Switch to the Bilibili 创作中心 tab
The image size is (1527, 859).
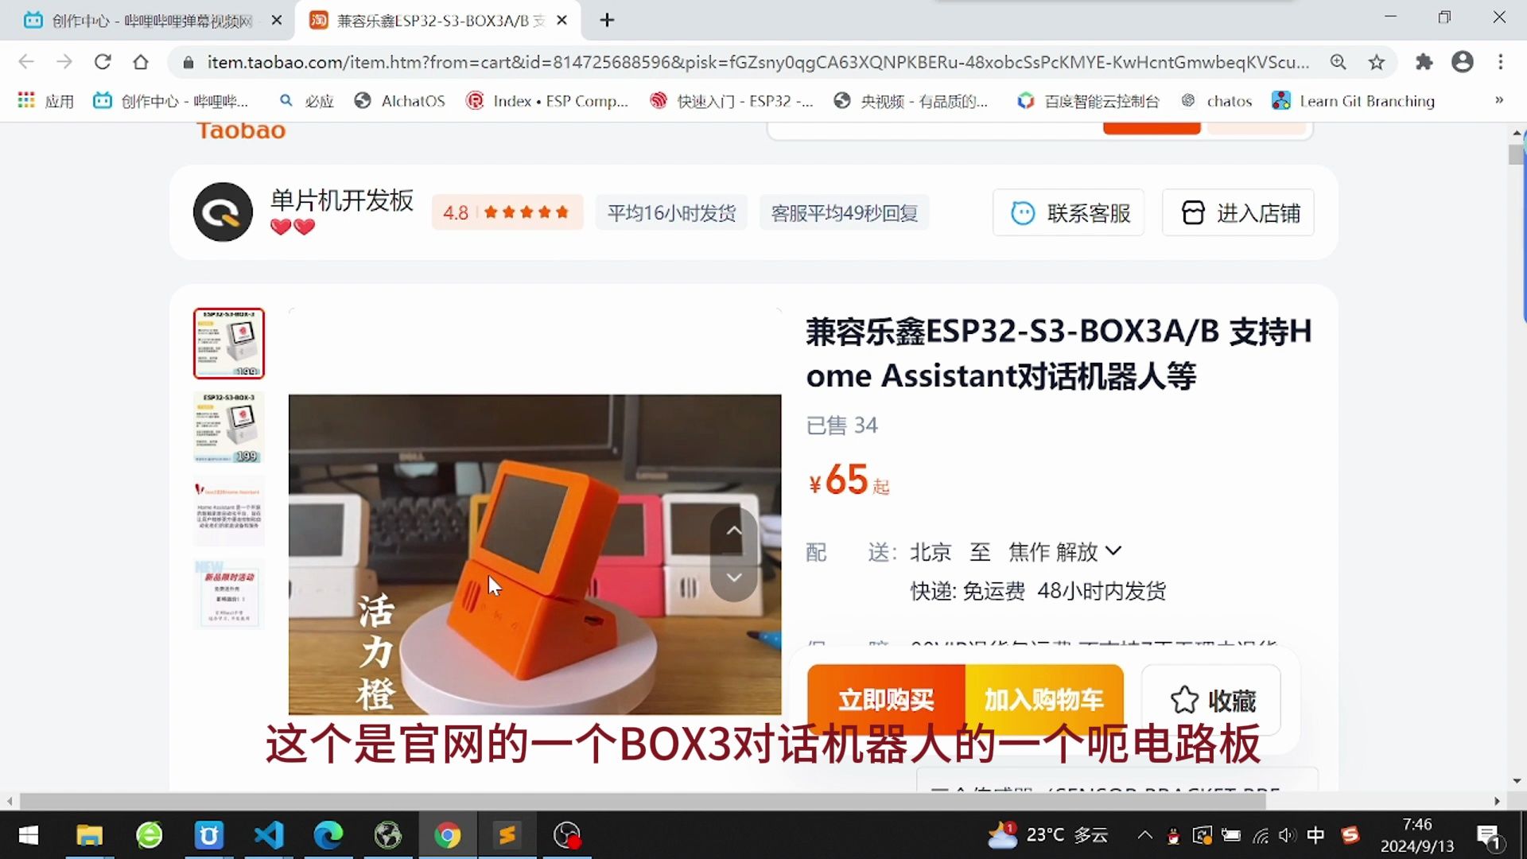(x=147, y=20)
